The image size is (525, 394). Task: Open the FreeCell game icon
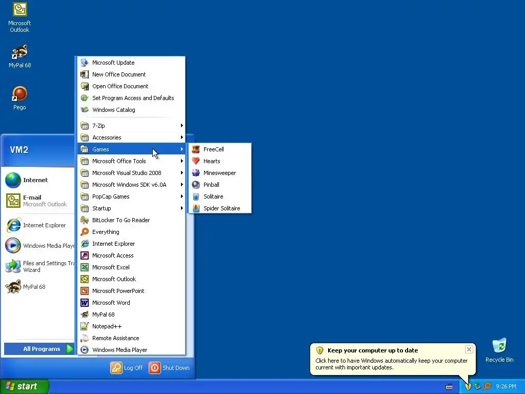(x=196, y=149)
